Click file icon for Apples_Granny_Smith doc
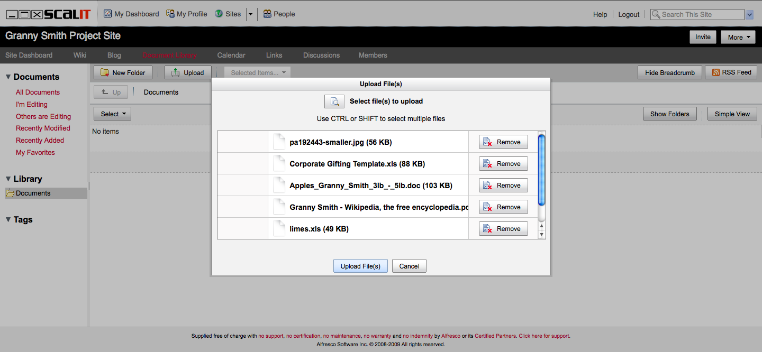 (279, 186)
